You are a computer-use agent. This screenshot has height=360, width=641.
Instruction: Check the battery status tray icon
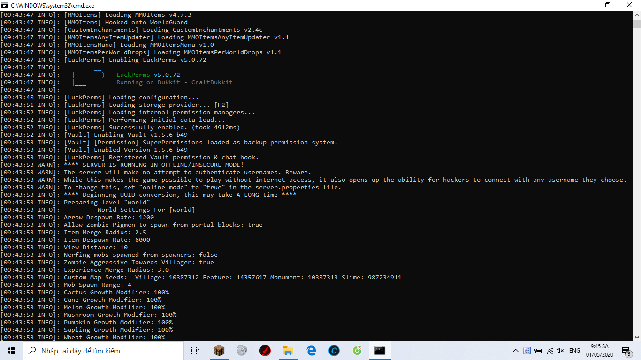click(x=538, y=351)
